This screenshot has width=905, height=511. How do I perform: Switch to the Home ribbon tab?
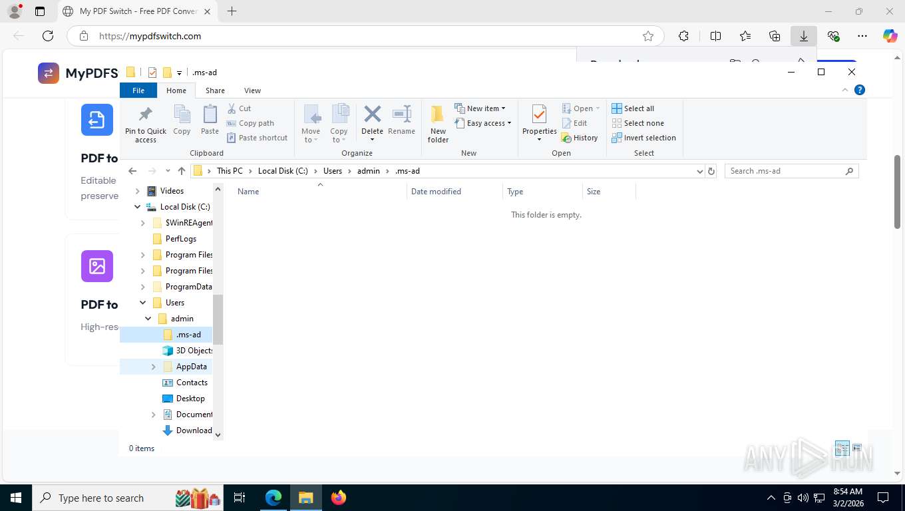click(176, 90)
